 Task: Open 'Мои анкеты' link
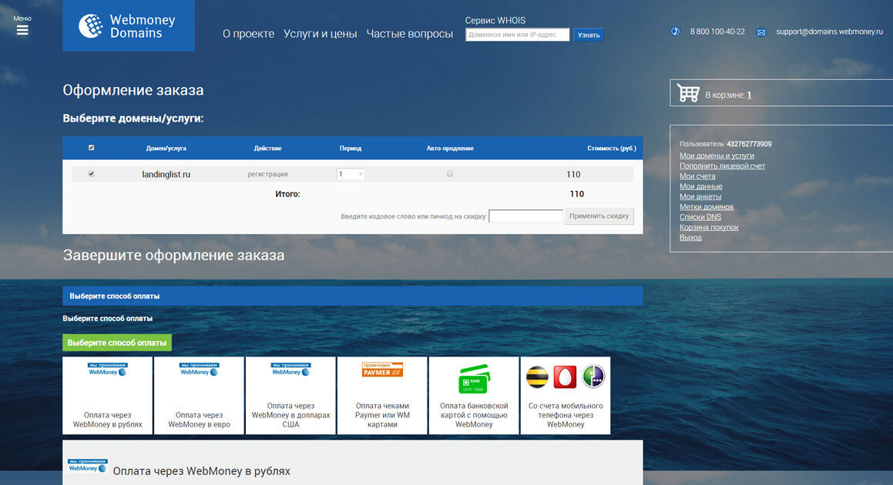click(x=700, y=196)
